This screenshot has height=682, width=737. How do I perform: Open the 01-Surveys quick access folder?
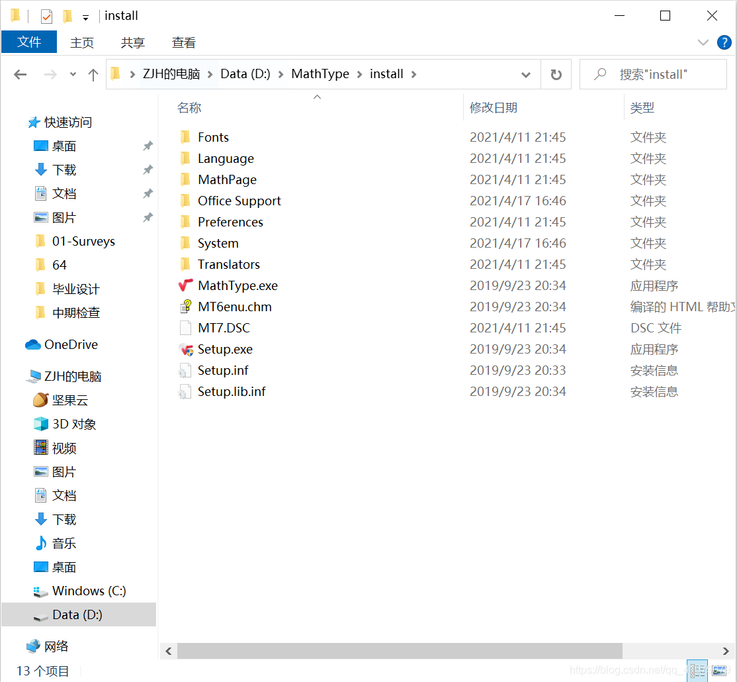coord(75,241)
